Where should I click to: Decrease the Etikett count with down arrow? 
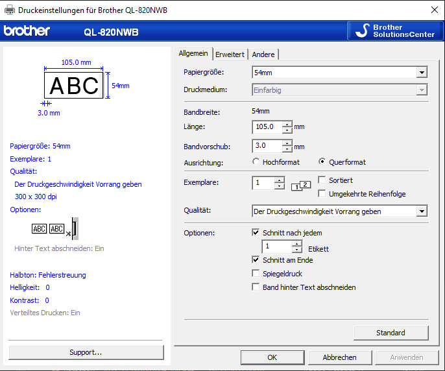click(297, 250)
